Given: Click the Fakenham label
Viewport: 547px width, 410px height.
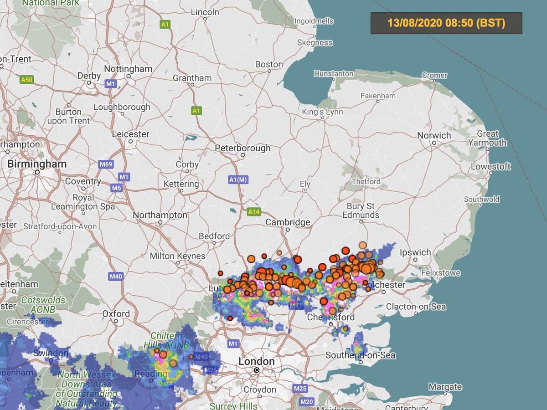Looking at the screenshot, I should (x=378, y=96).
